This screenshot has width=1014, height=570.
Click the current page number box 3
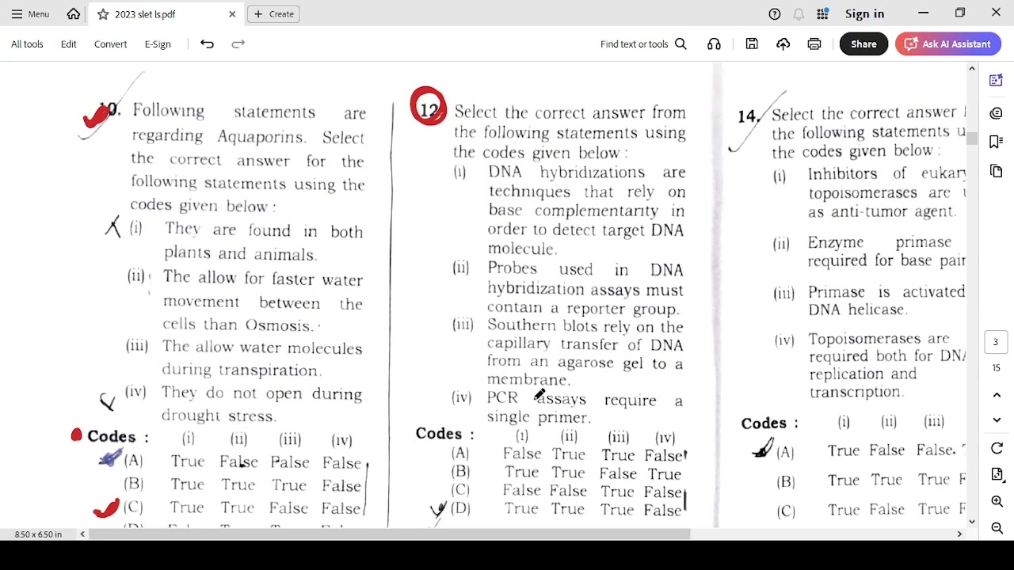coord(996,342)
